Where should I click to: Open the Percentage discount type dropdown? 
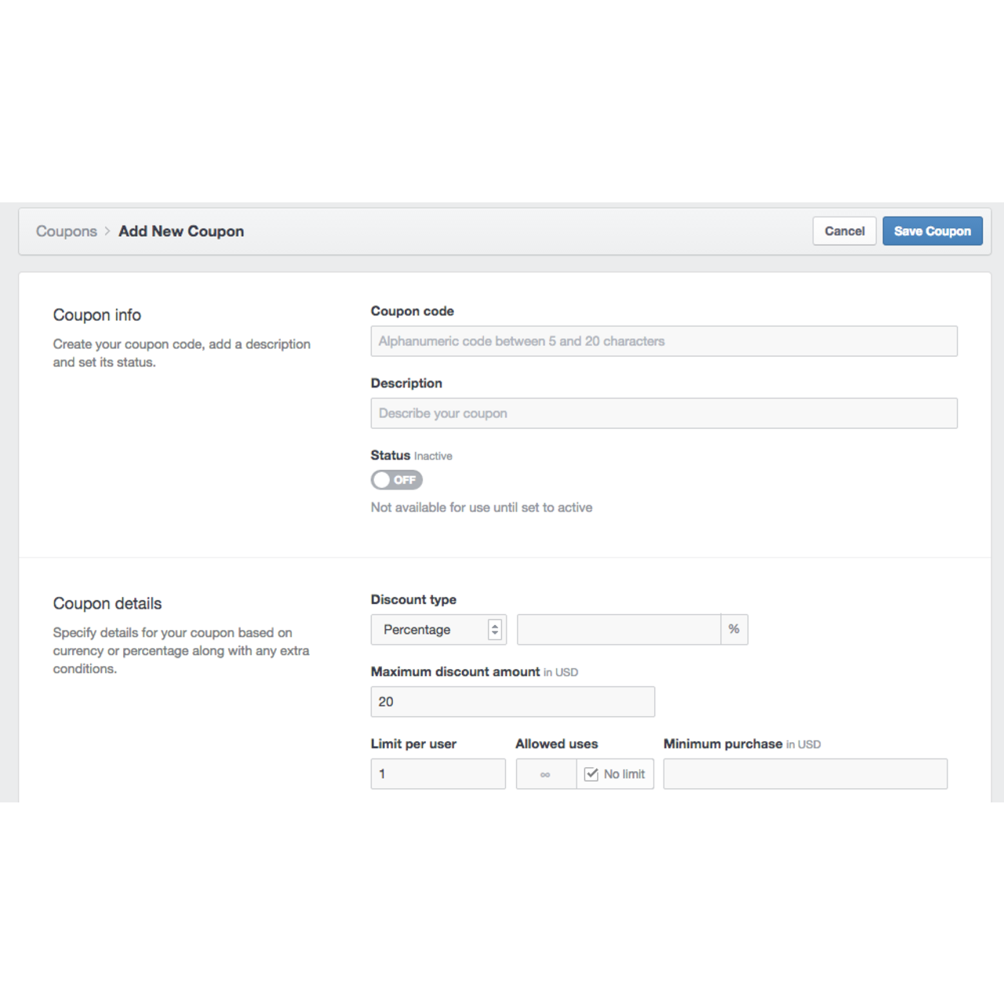tap(438, 630)
